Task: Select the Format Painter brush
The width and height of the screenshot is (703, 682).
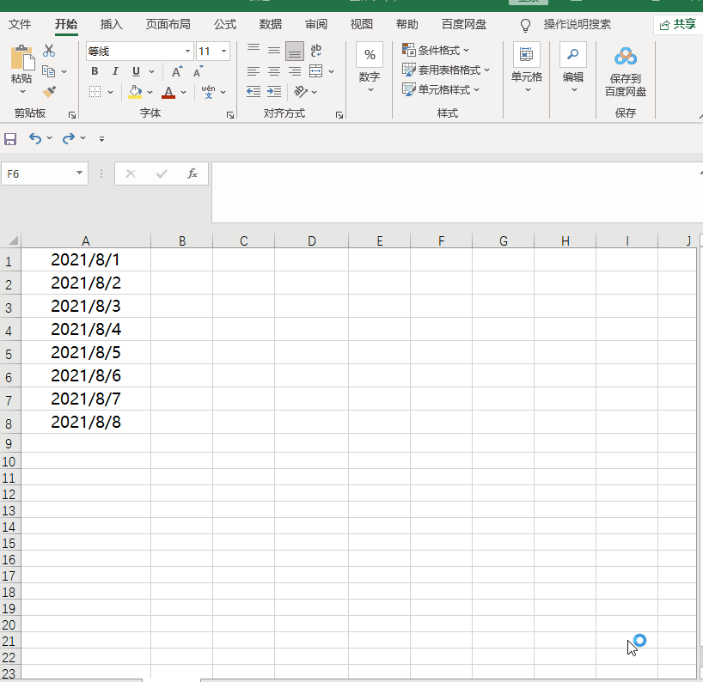Action: [x=49, y=91]
